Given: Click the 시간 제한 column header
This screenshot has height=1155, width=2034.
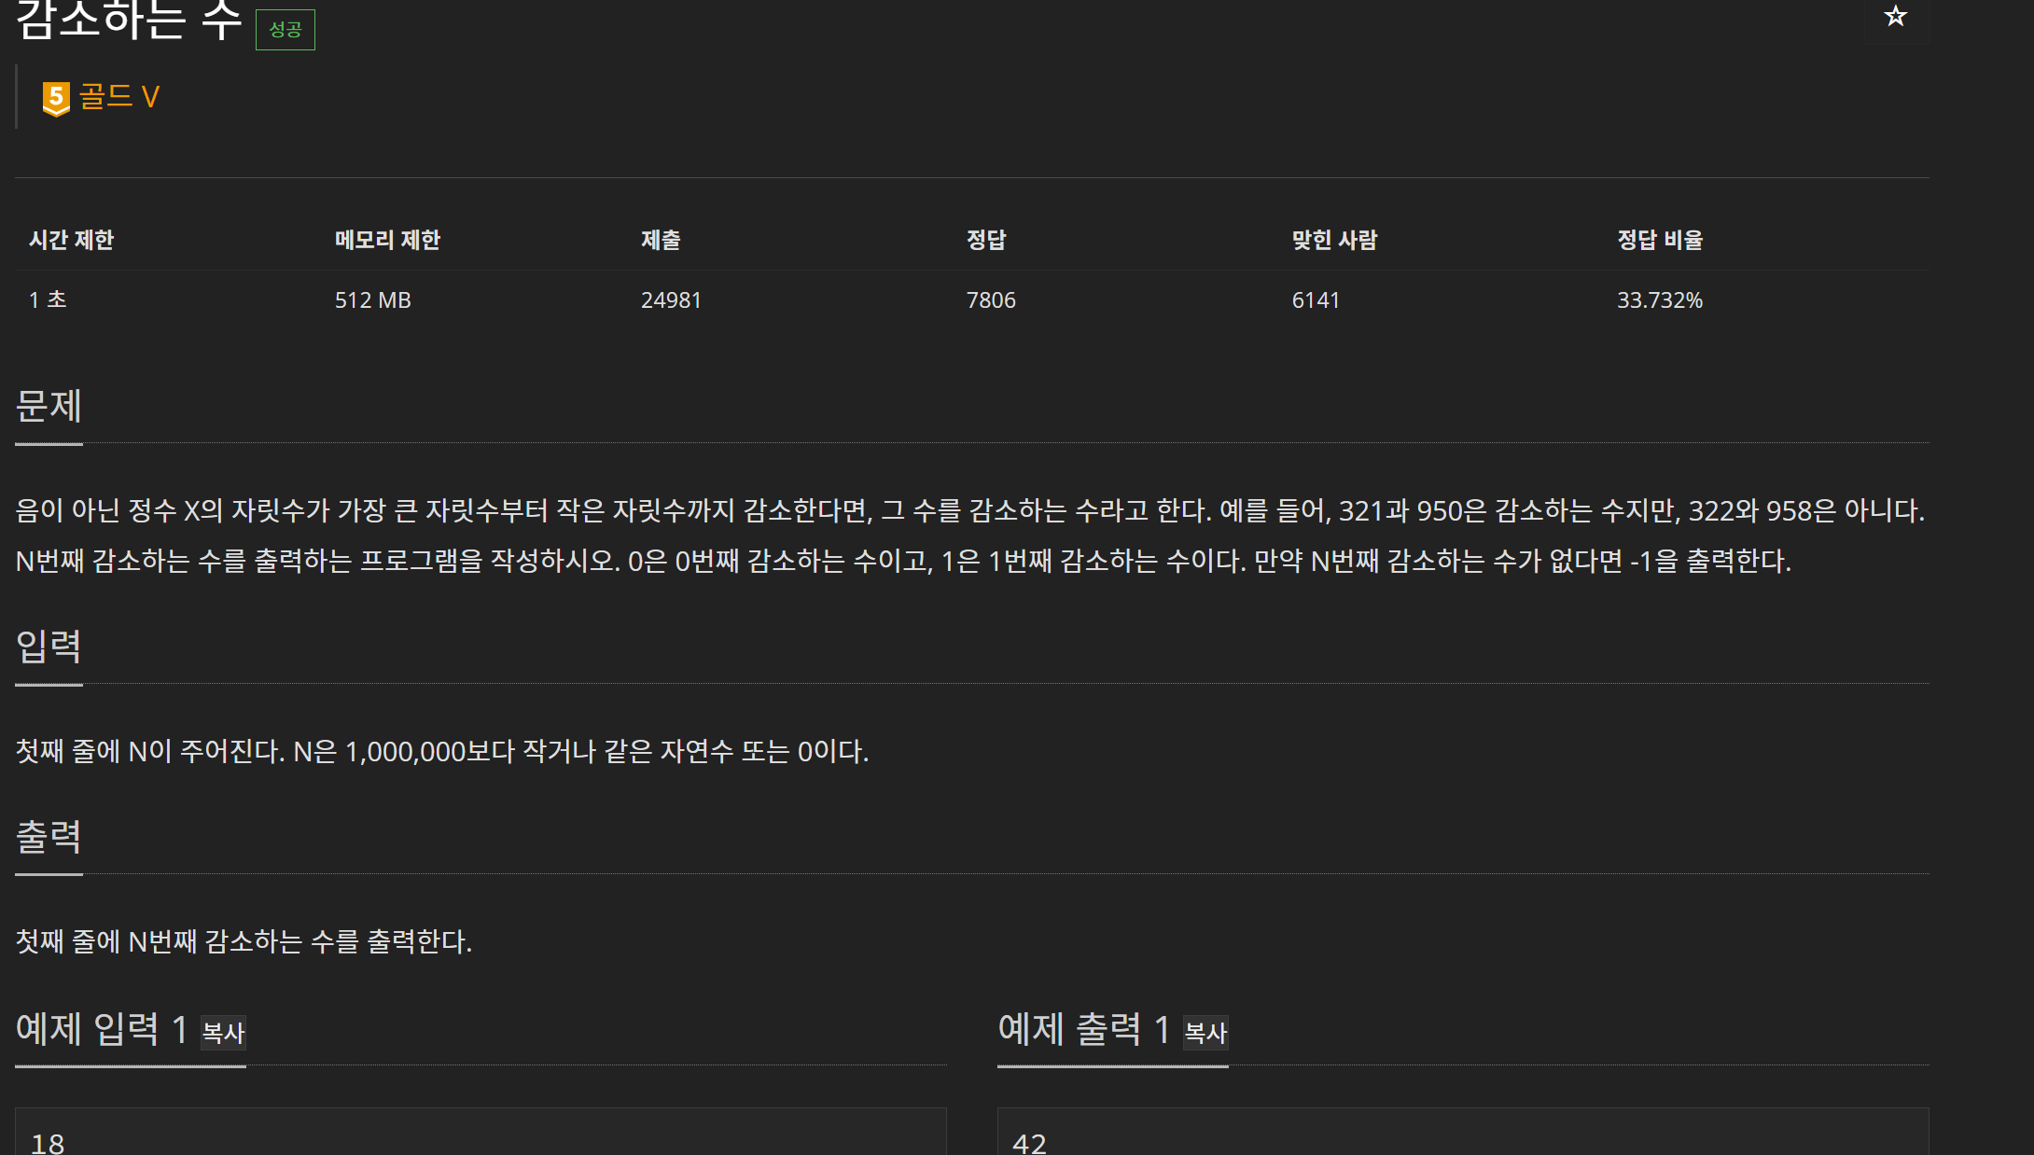Looking at the screenshot, I should [x=72, y=240].
